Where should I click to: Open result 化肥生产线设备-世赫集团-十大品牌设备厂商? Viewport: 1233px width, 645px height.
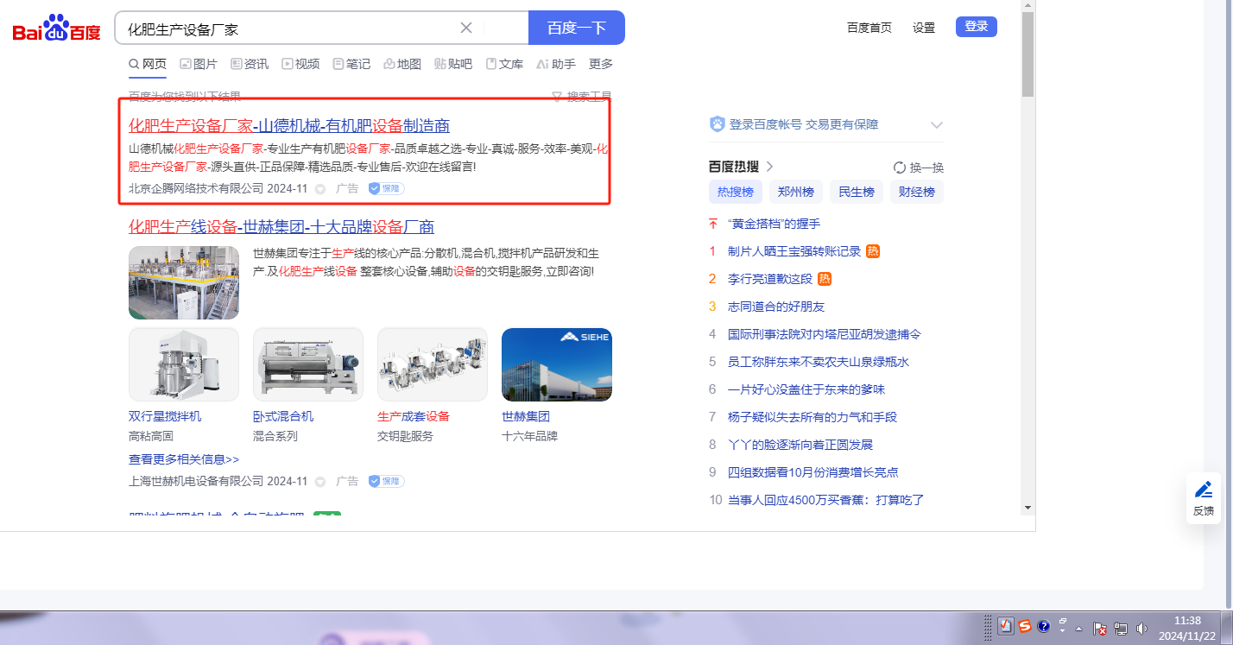pyautogui.click(x=281, y=227)
